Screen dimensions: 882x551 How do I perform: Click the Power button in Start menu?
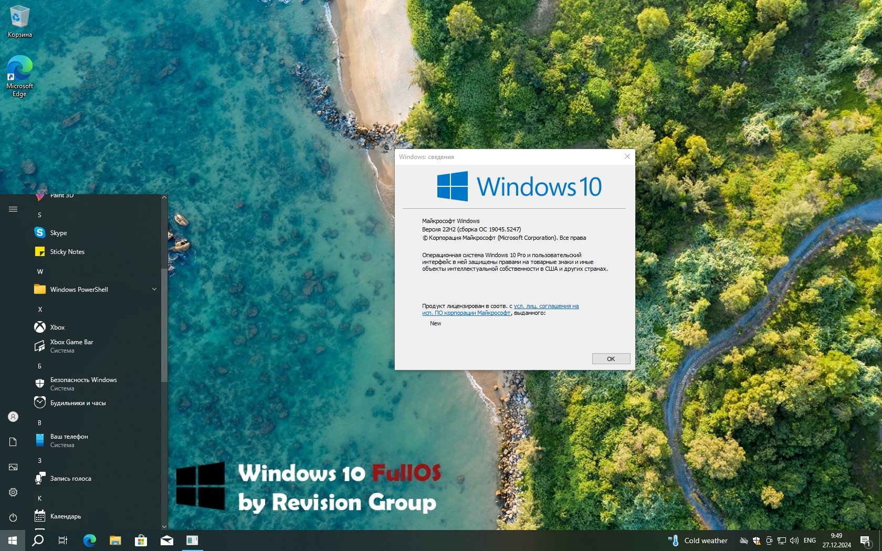click(x=13, y=517)
